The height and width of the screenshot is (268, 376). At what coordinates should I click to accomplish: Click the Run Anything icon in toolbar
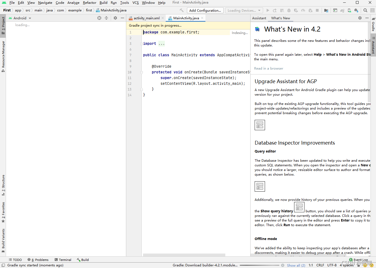coord(335,10)
